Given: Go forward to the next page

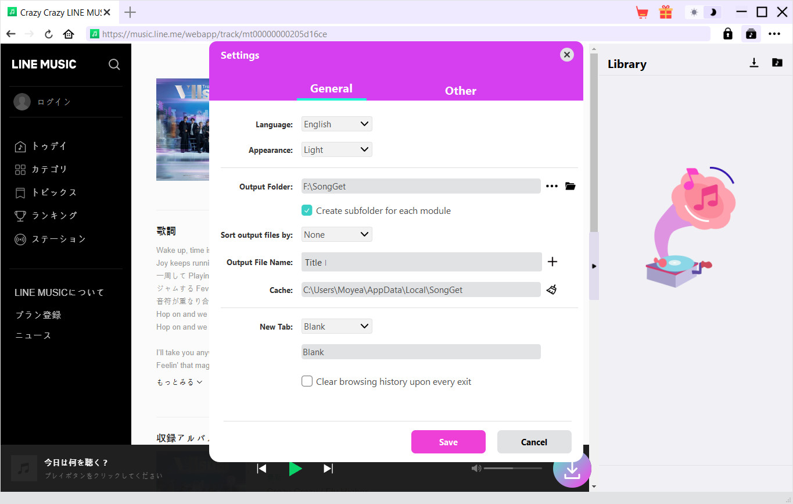Looking at the screenshot, I should (x=29, y=34).
